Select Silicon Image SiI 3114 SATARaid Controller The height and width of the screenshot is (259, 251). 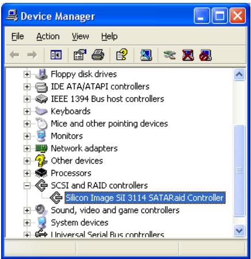tap(145, 198)
